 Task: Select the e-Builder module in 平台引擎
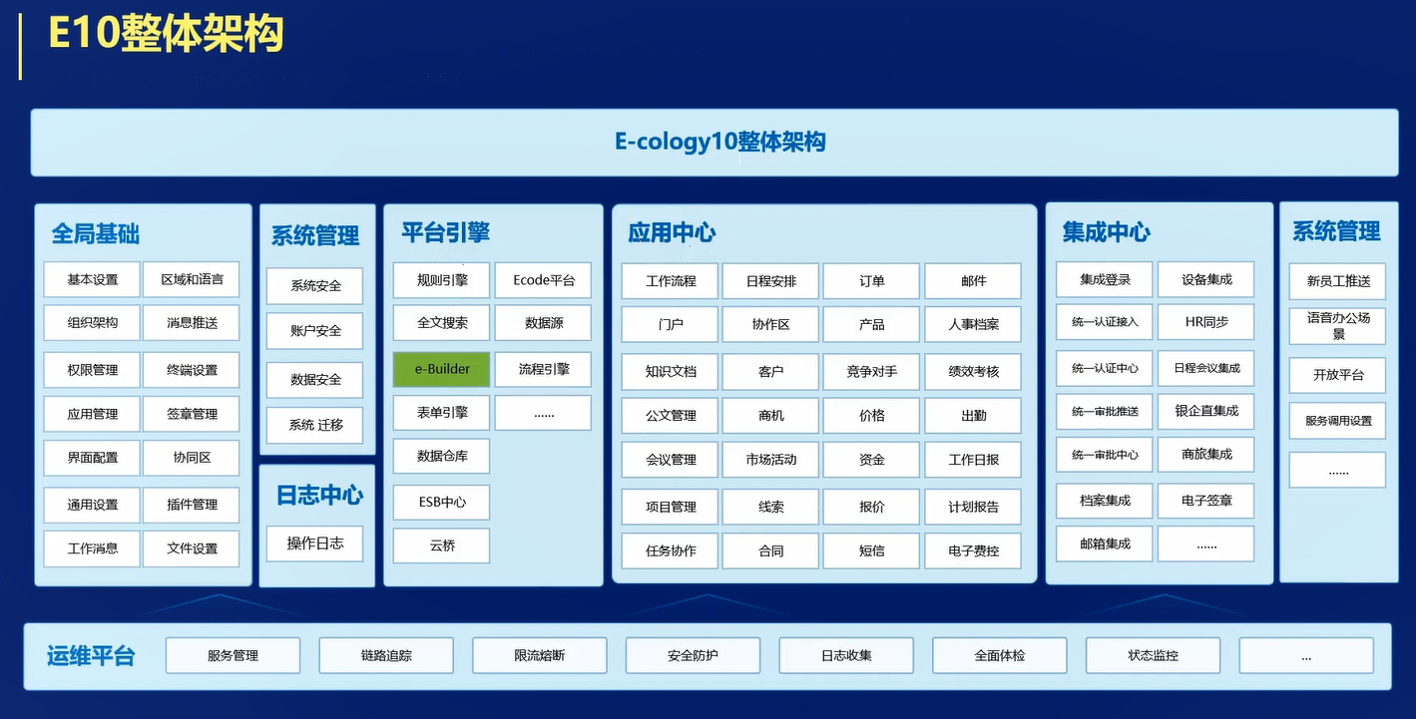click(440, 369)
